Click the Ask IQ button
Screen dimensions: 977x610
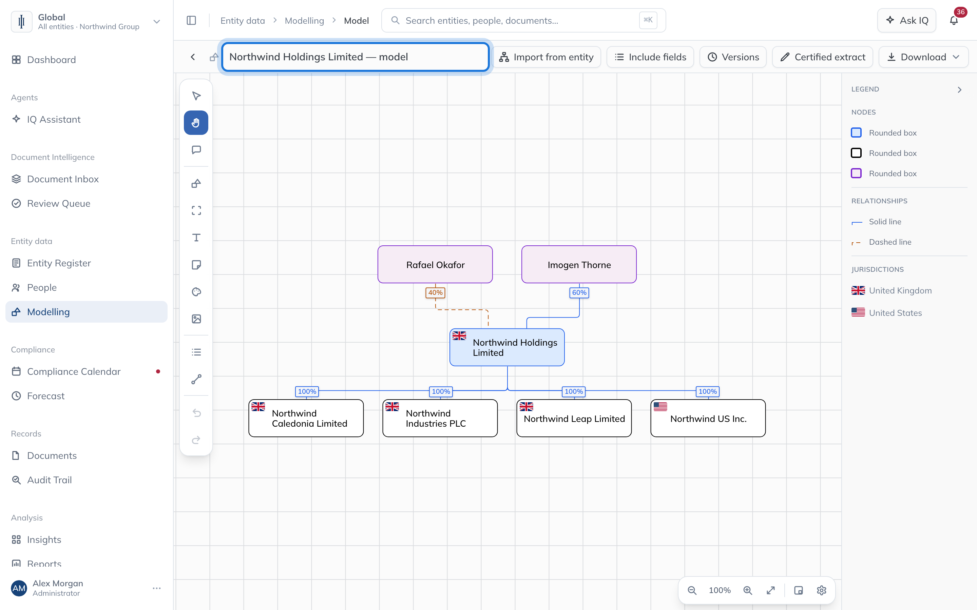(907, 21)
